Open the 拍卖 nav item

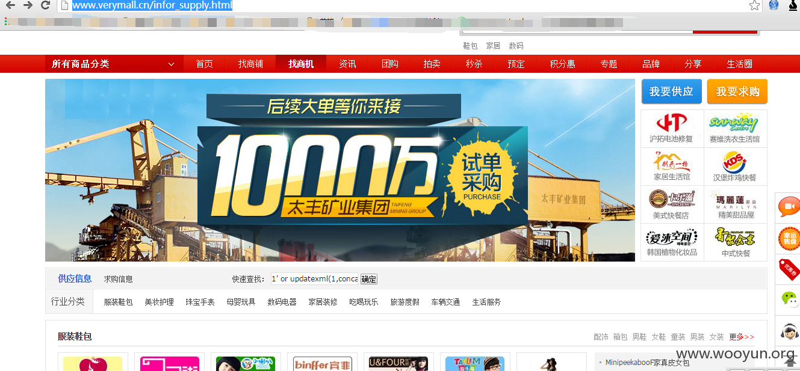click(432, 64)
